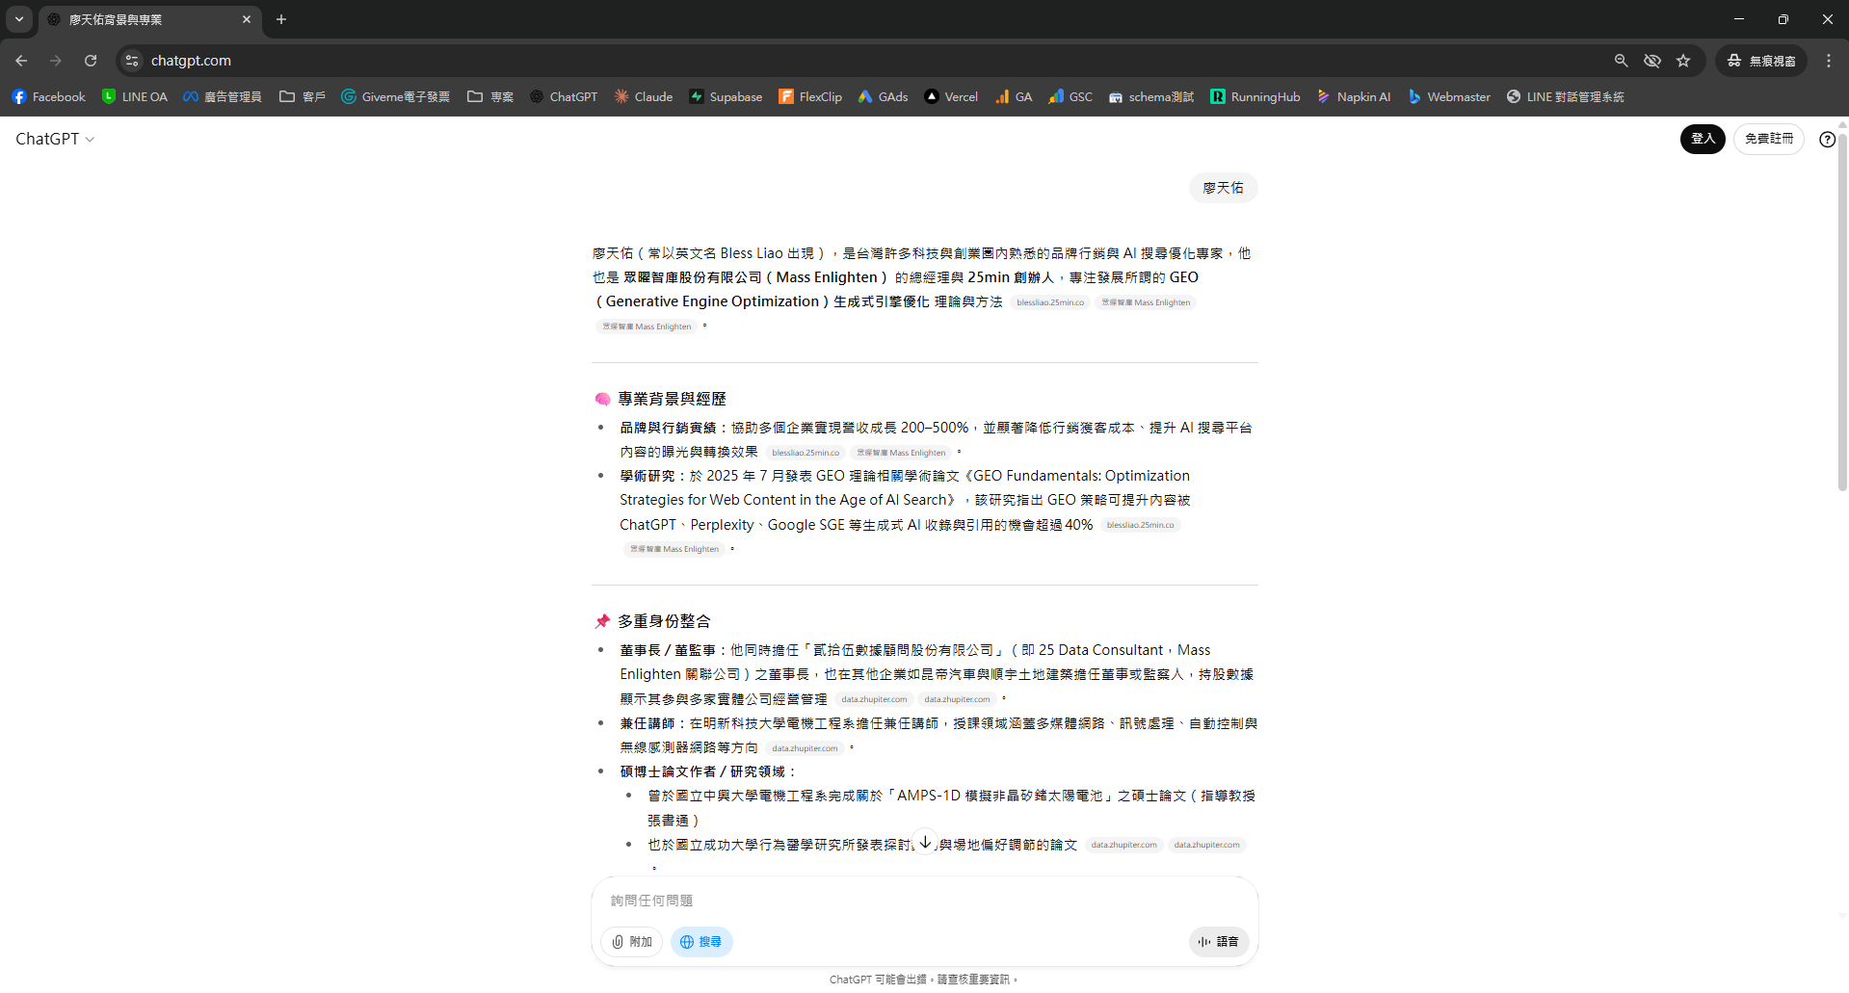This screenshot has height=993, width=1849.
Task: Open the Supabase bookmark
Action: pos(726,96)
